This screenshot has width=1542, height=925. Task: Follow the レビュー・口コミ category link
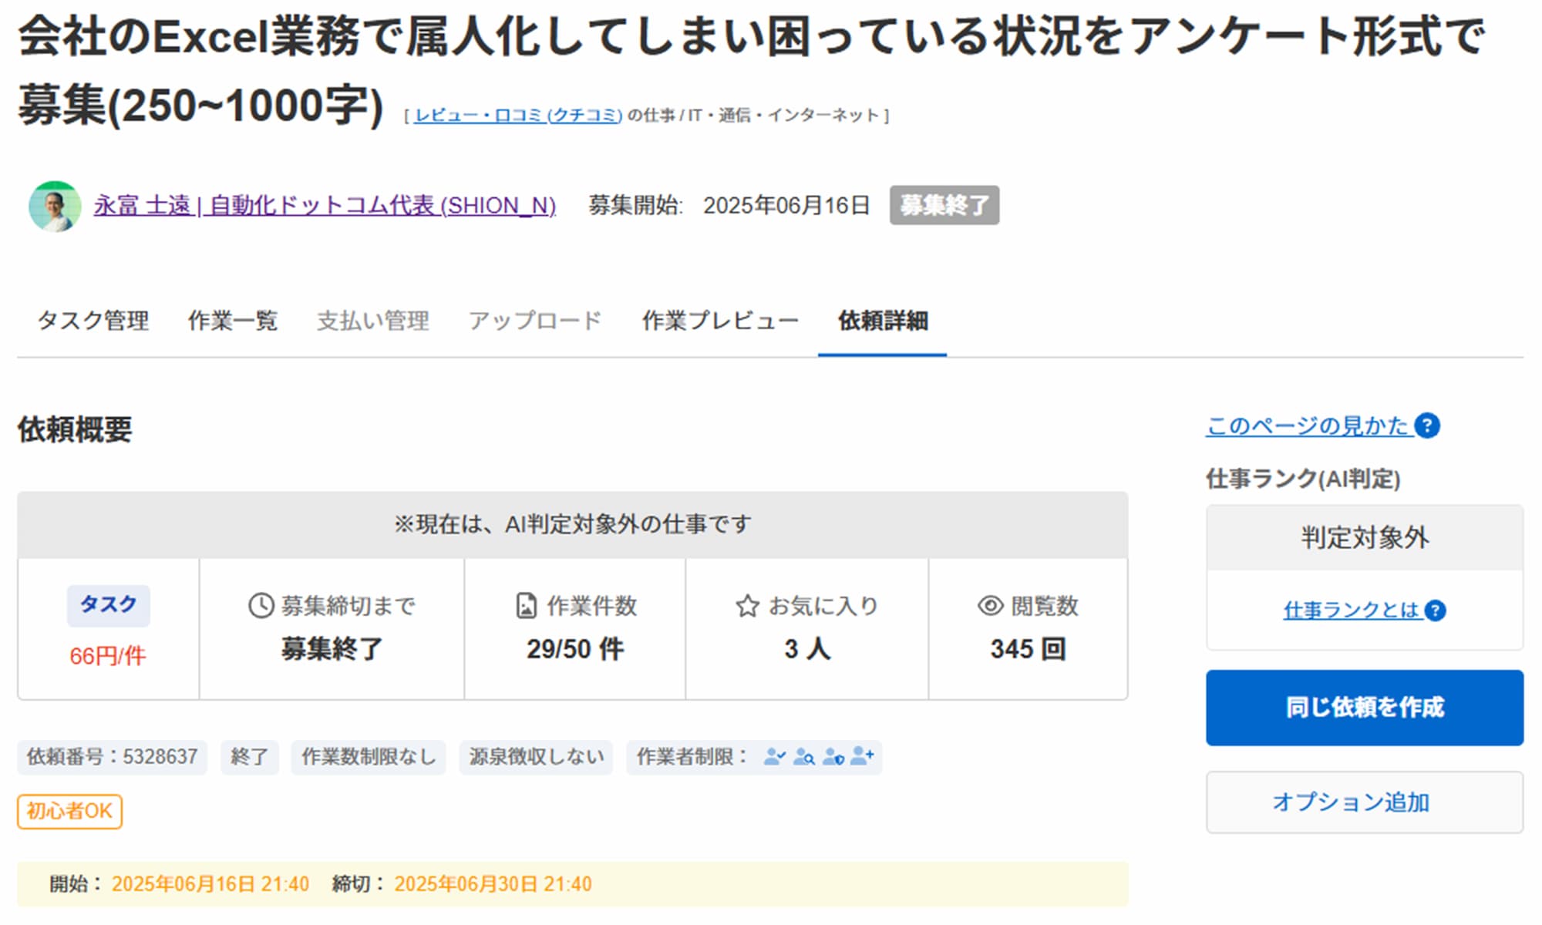515,114
